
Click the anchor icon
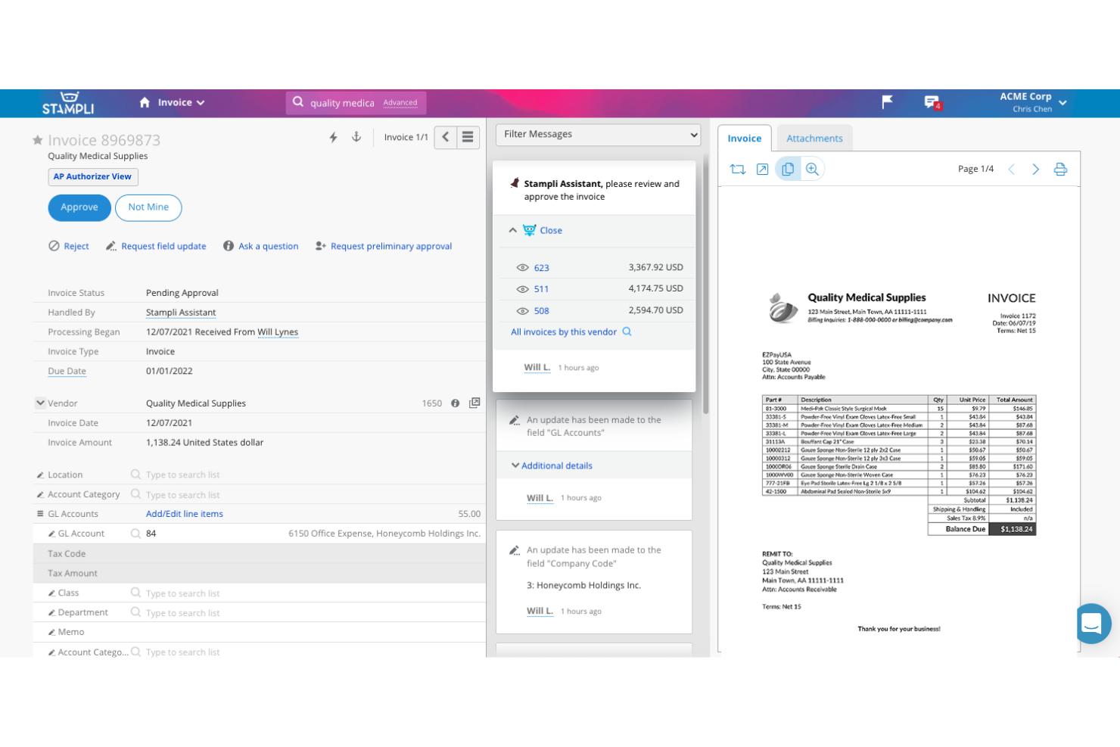(x=356, y=137)
